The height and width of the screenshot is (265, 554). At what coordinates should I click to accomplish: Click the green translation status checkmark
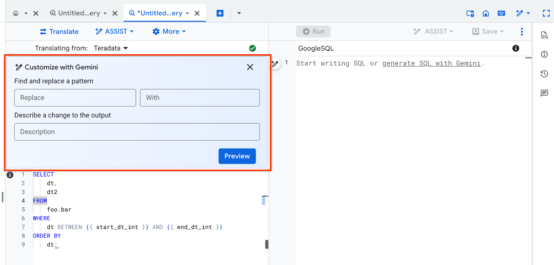point(252,48)
